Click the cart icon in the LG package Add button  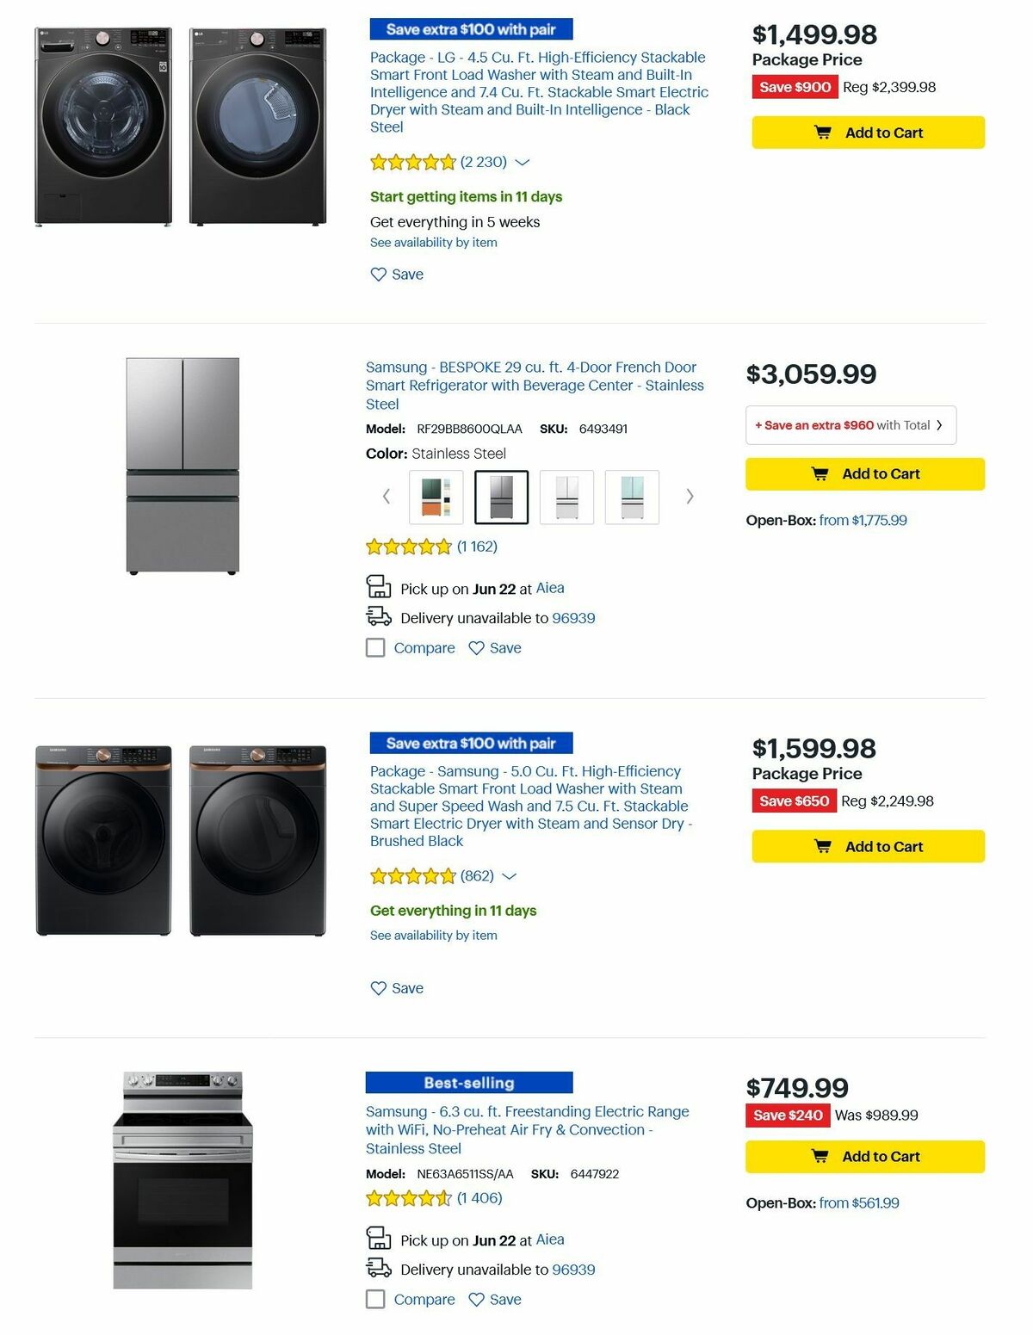(x=825, y=132)
